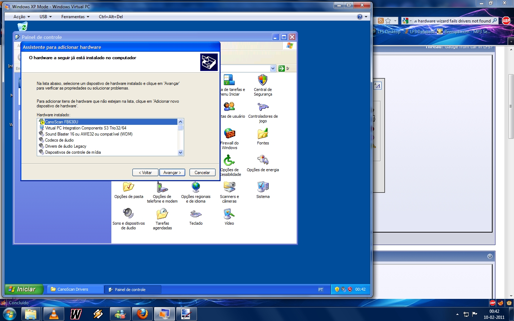514x321 pixels.
Task: Open the Sistema icon
Action: tap(263, 190)
